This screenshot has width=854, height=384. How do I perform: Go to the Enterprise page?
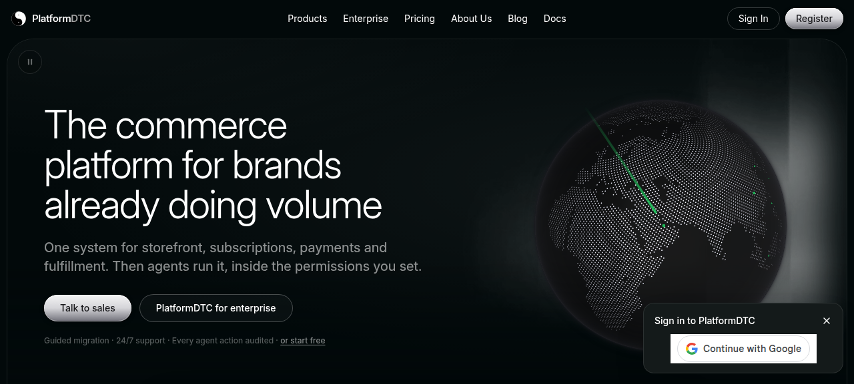(x=366, y=19)
